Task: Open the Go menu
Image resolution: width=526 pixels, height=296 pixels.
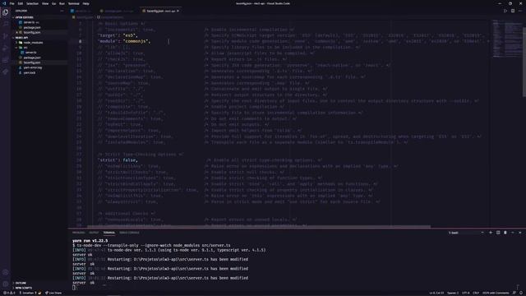Action: (x=53, y=3)
